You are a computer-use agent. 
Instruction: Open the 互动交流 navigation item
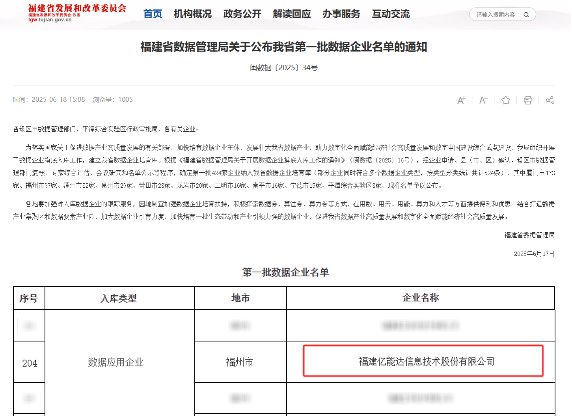[x=391, y=14]
